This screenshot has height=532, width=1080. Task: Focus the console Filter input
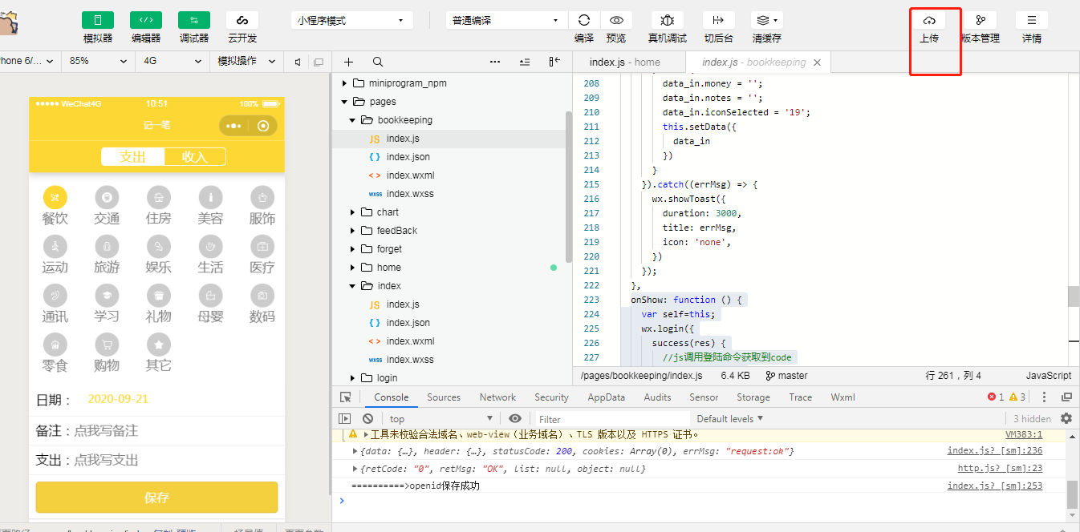point(612,419)
